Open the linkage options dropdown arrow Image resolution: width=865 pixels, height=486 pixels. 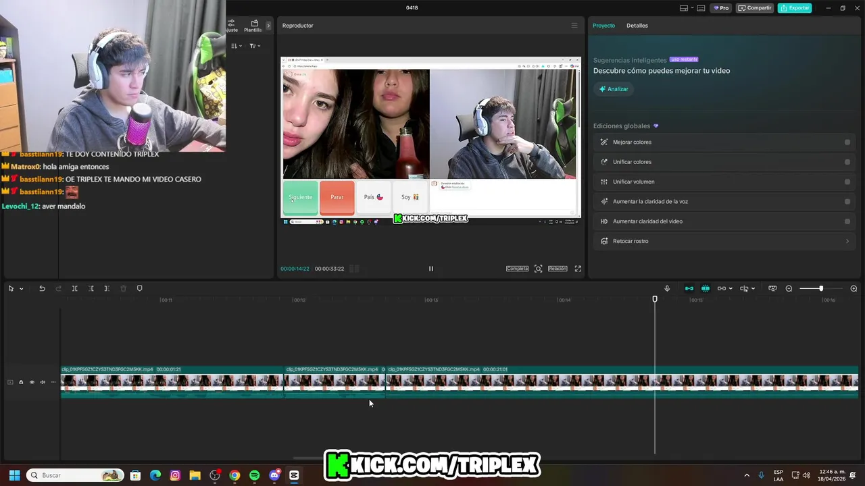coord(731,289)
